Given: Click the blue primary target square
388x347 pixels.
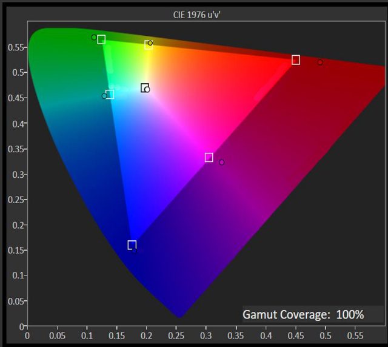Looking at the screenshot, I should pos(132,245).
